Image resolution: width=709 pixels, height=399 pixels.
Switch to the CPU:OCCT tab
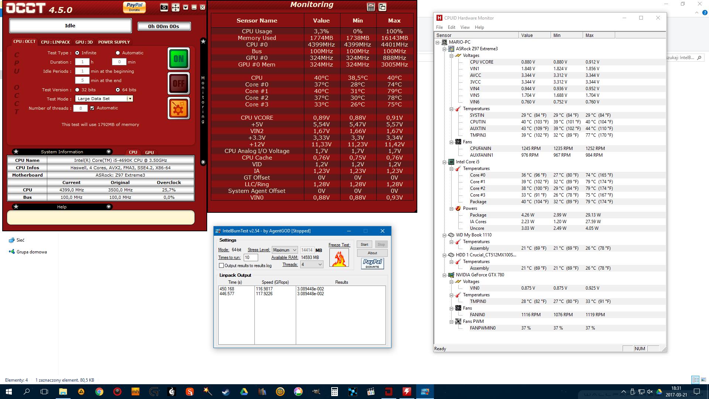[24, 42]
